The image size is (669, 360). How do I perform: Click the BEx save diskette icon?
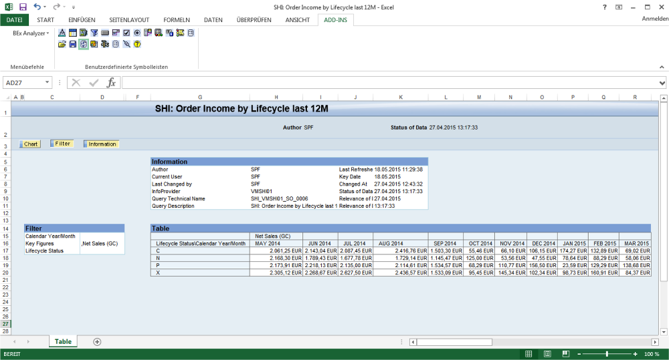(72, 44)
